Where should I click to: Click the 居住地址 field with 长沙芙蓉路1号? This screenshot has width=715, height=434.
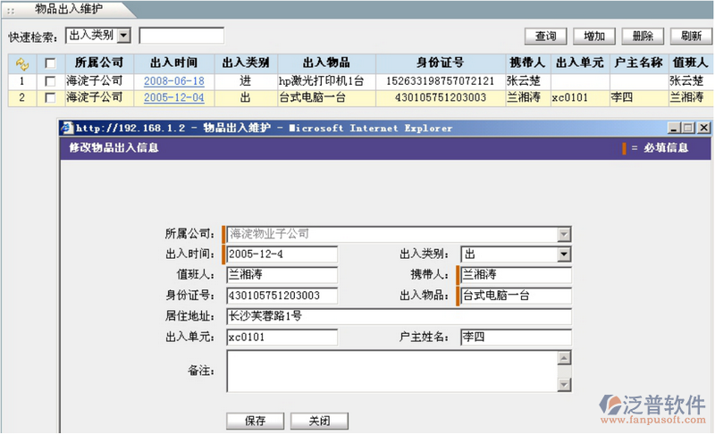coord(399,316)
